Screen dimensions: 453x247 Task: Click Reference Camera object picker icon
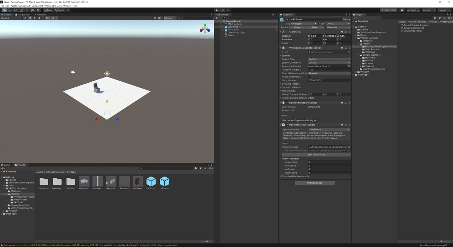coord(349,66)
